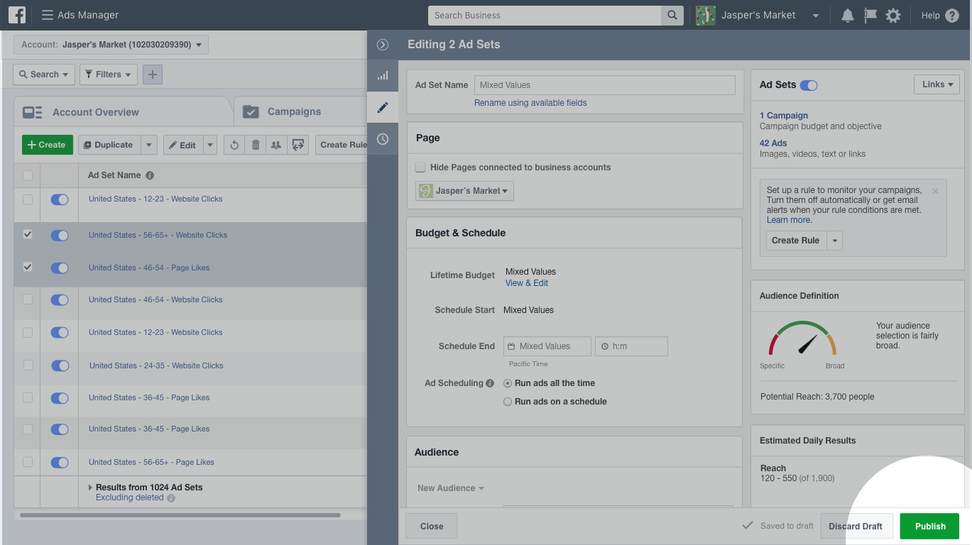Screen dimensions: 972x545
Task: Open the flag icon in top bar
Action: click(x=870, y=16)
